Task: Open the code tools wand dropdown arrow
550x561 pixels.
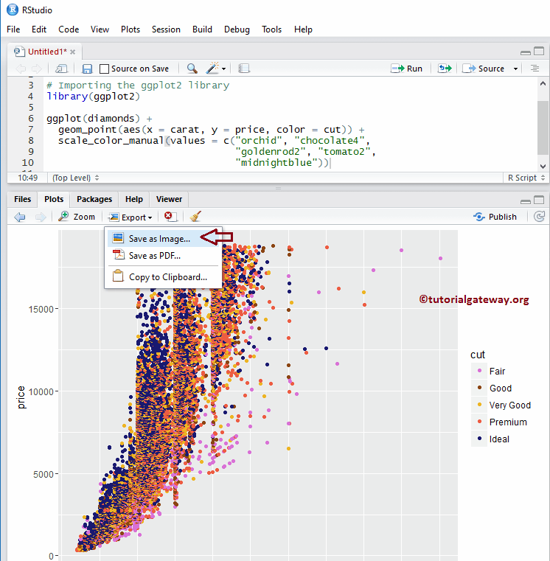Action: click(223, 69)
